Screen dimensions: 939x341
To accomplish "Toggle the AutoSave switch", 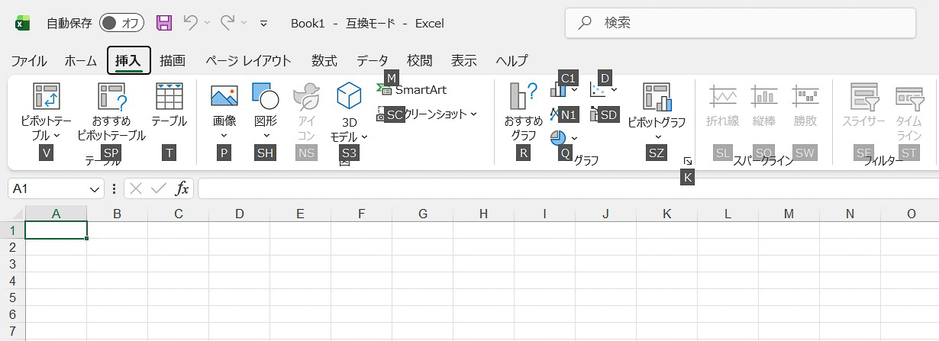I will coord(121,23).
